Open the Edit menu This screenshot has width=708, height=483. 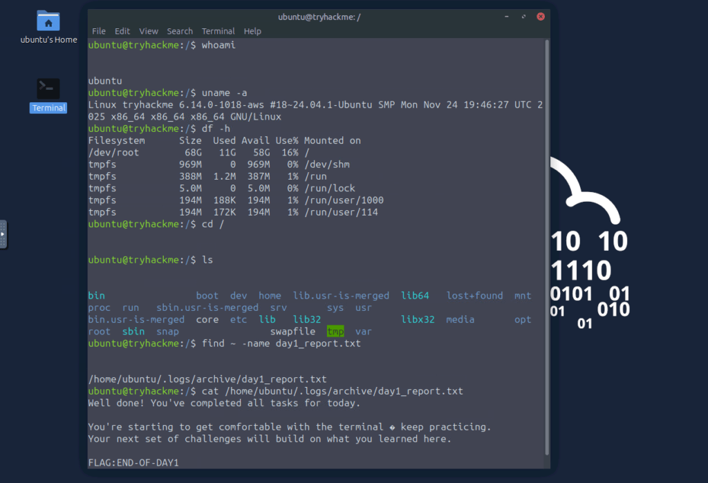[x=122, y=31]
